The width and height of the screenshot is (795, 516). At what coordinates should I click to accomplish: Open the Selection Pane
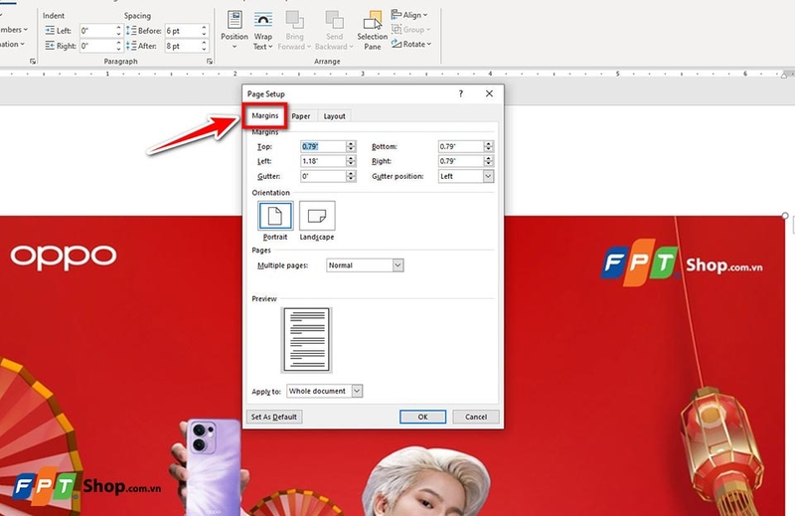pyautogui.click(x=372, y=31)
